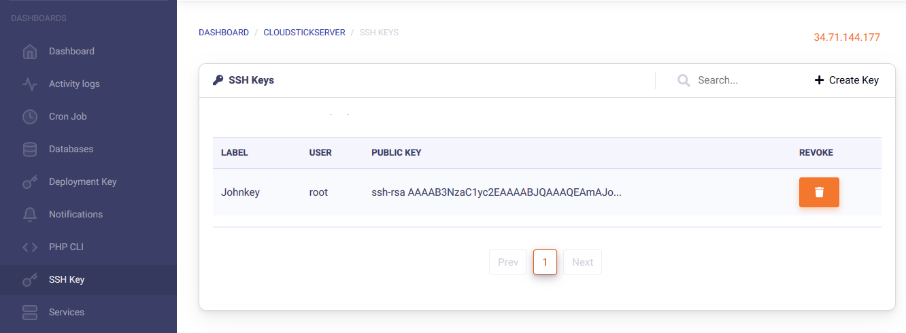906x333 pixels.
Task: Click the PHP CLI code brackets icon
Action: (x=30, y=247)
